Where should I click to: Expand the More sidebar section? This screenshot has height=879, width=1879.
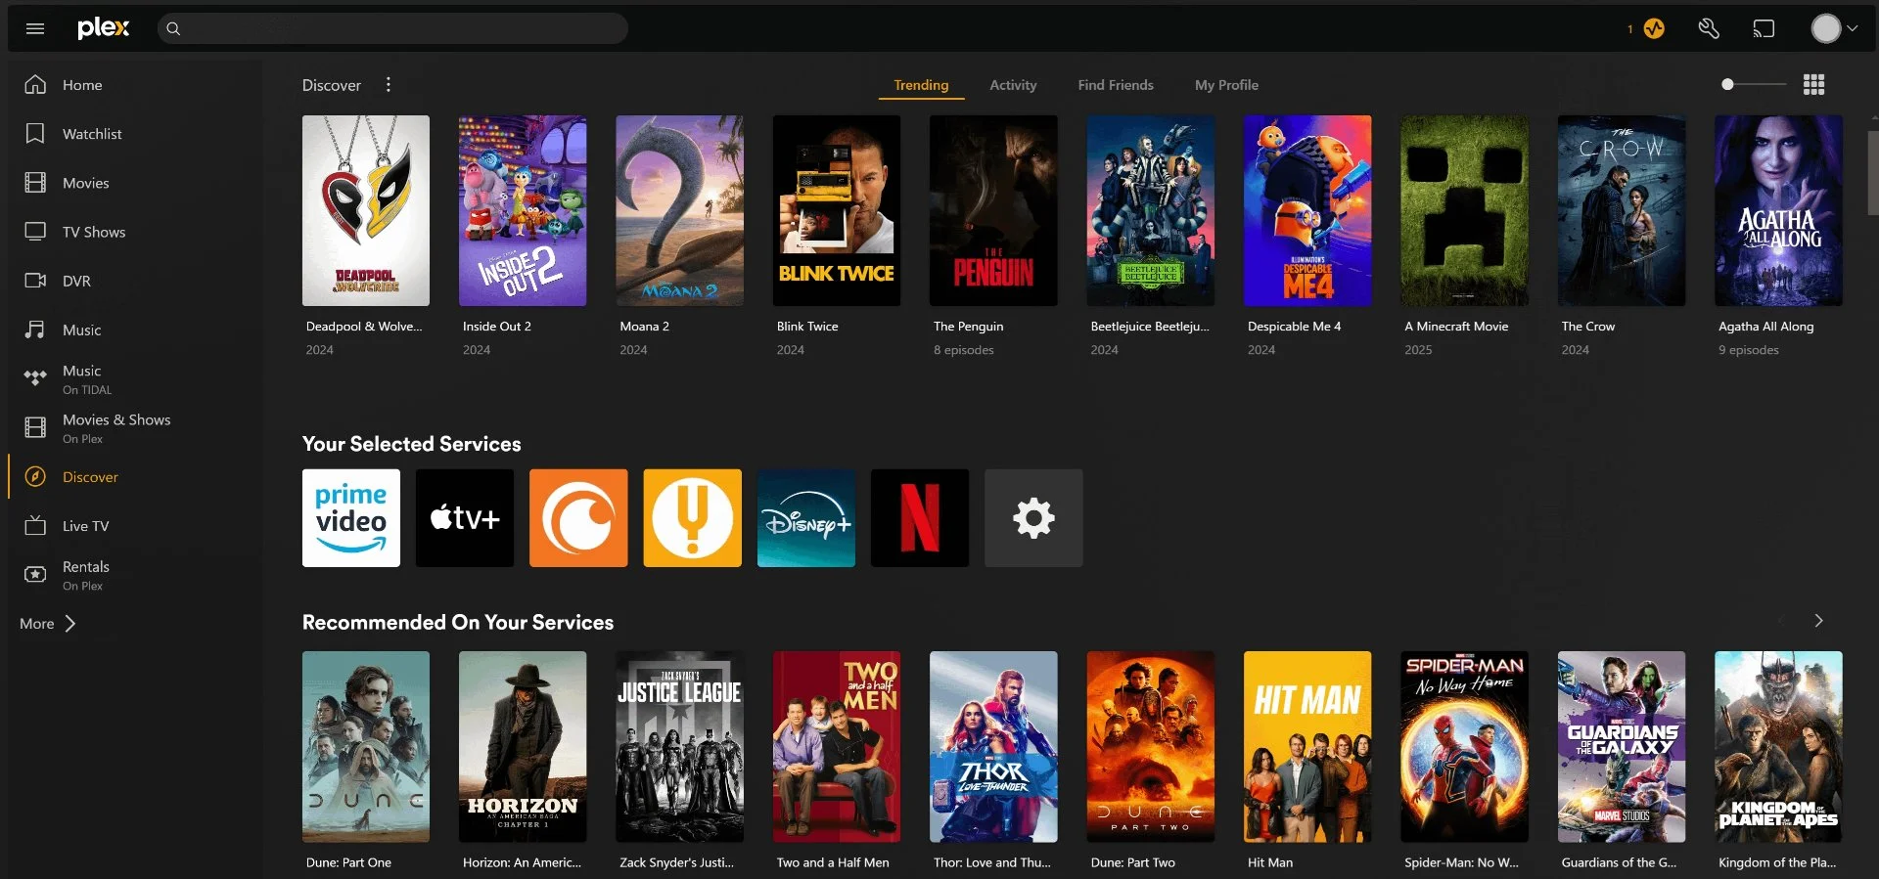48,624
